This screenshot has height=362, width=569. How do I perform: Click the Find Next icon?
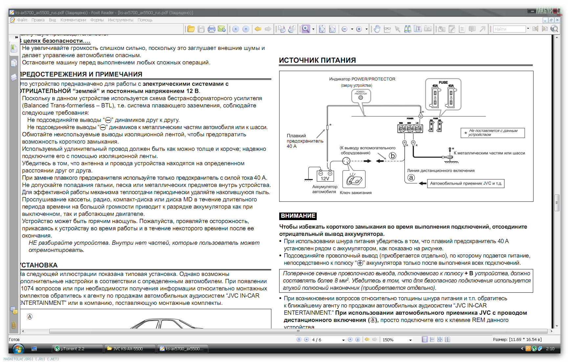(x=545, y=29)
